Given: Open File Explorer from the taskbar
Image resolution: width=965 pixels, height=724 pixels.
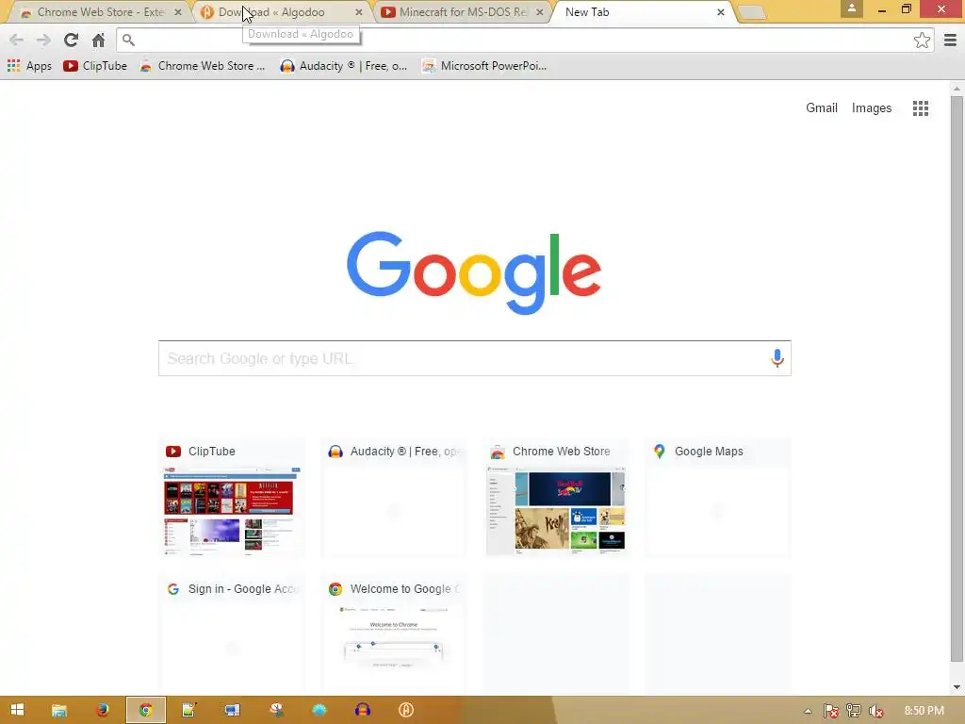Looking at the screenshot, I should click(59, 710).
